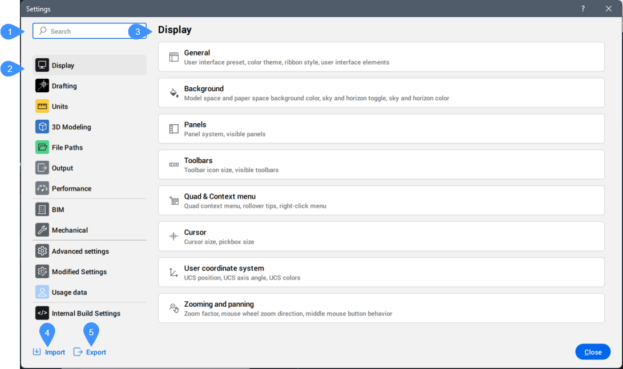Click the Export settings link
Image resolution: width=623 pixels, height=369 pixels.
pyautogui.click(x=91, y=352)
